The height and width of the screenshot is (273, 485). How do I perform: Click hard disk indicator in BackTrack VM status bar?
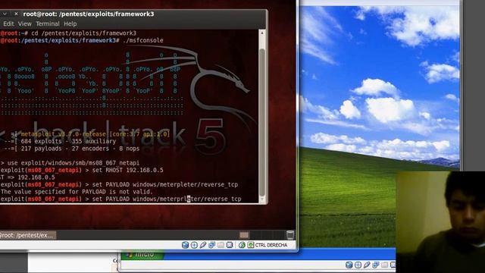(185, 245)
